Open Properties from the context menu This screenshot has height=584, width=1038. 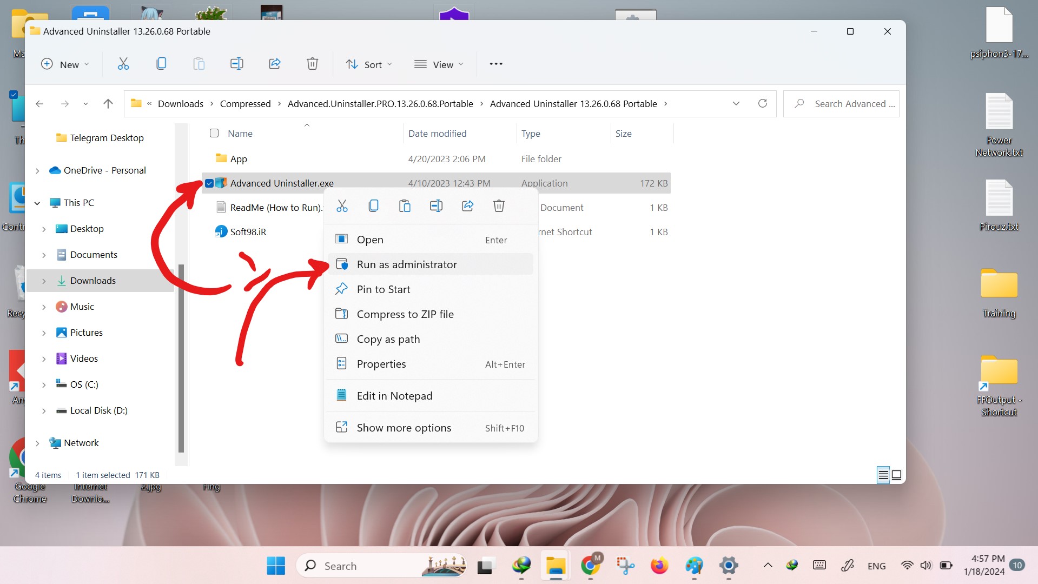coord(430,364)
